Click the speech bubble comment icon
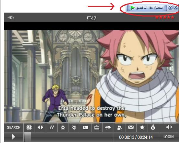The image size is (179, 143). pyautogui.click(x=108, y=128)
